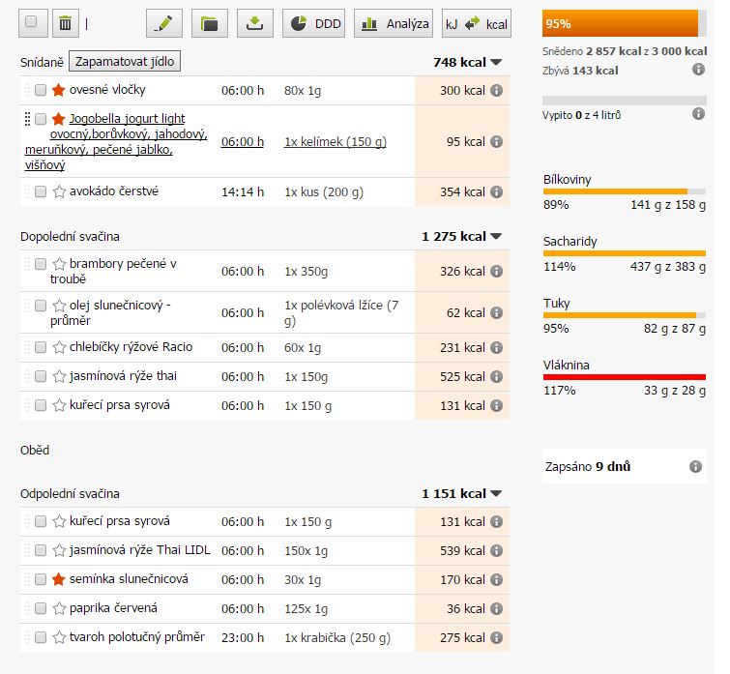Image resolution: width=730 pixels, height=674 pixels.
Task: Click the Oběd meal heading
Action: point(35,450)
